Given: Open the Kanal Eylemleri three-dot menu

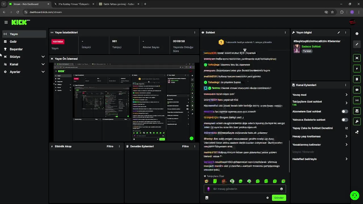Looking at the screenshot, I should (x=345, y=85).
